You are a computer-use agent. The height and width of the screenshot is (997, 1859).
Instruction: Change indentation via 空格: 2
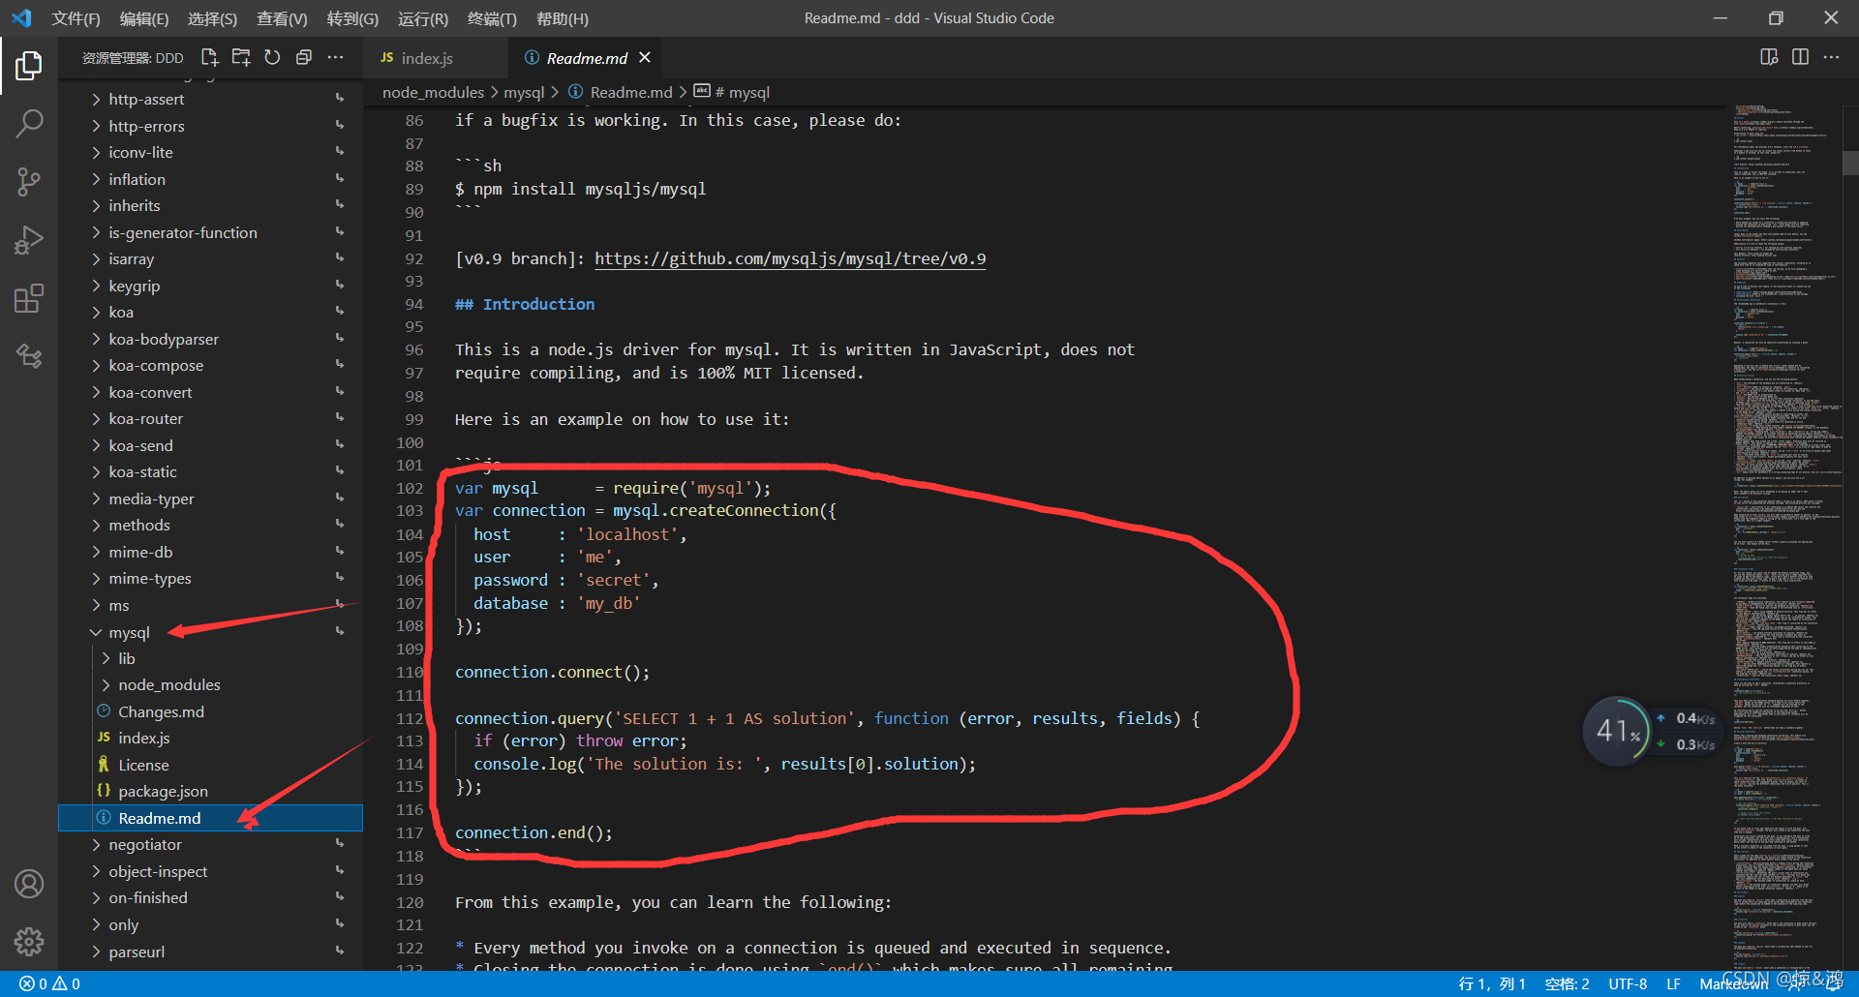[1568, 983]
